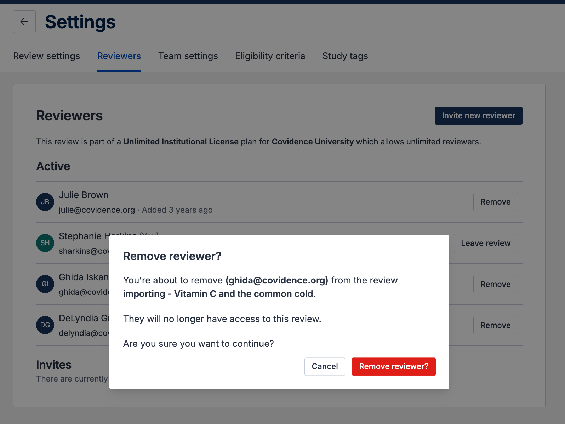
Task: Click the Leave review button
Action: tap(485, 243)
